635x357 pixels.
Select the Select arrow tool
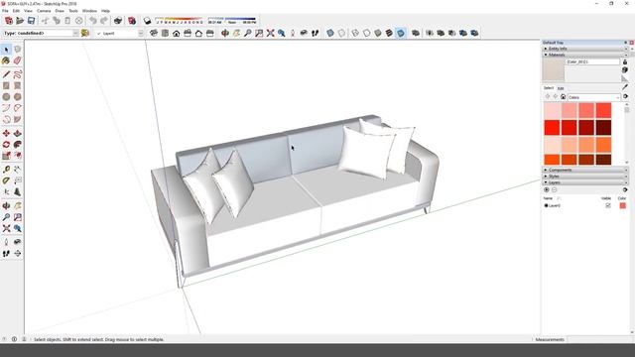coord(6,50)
